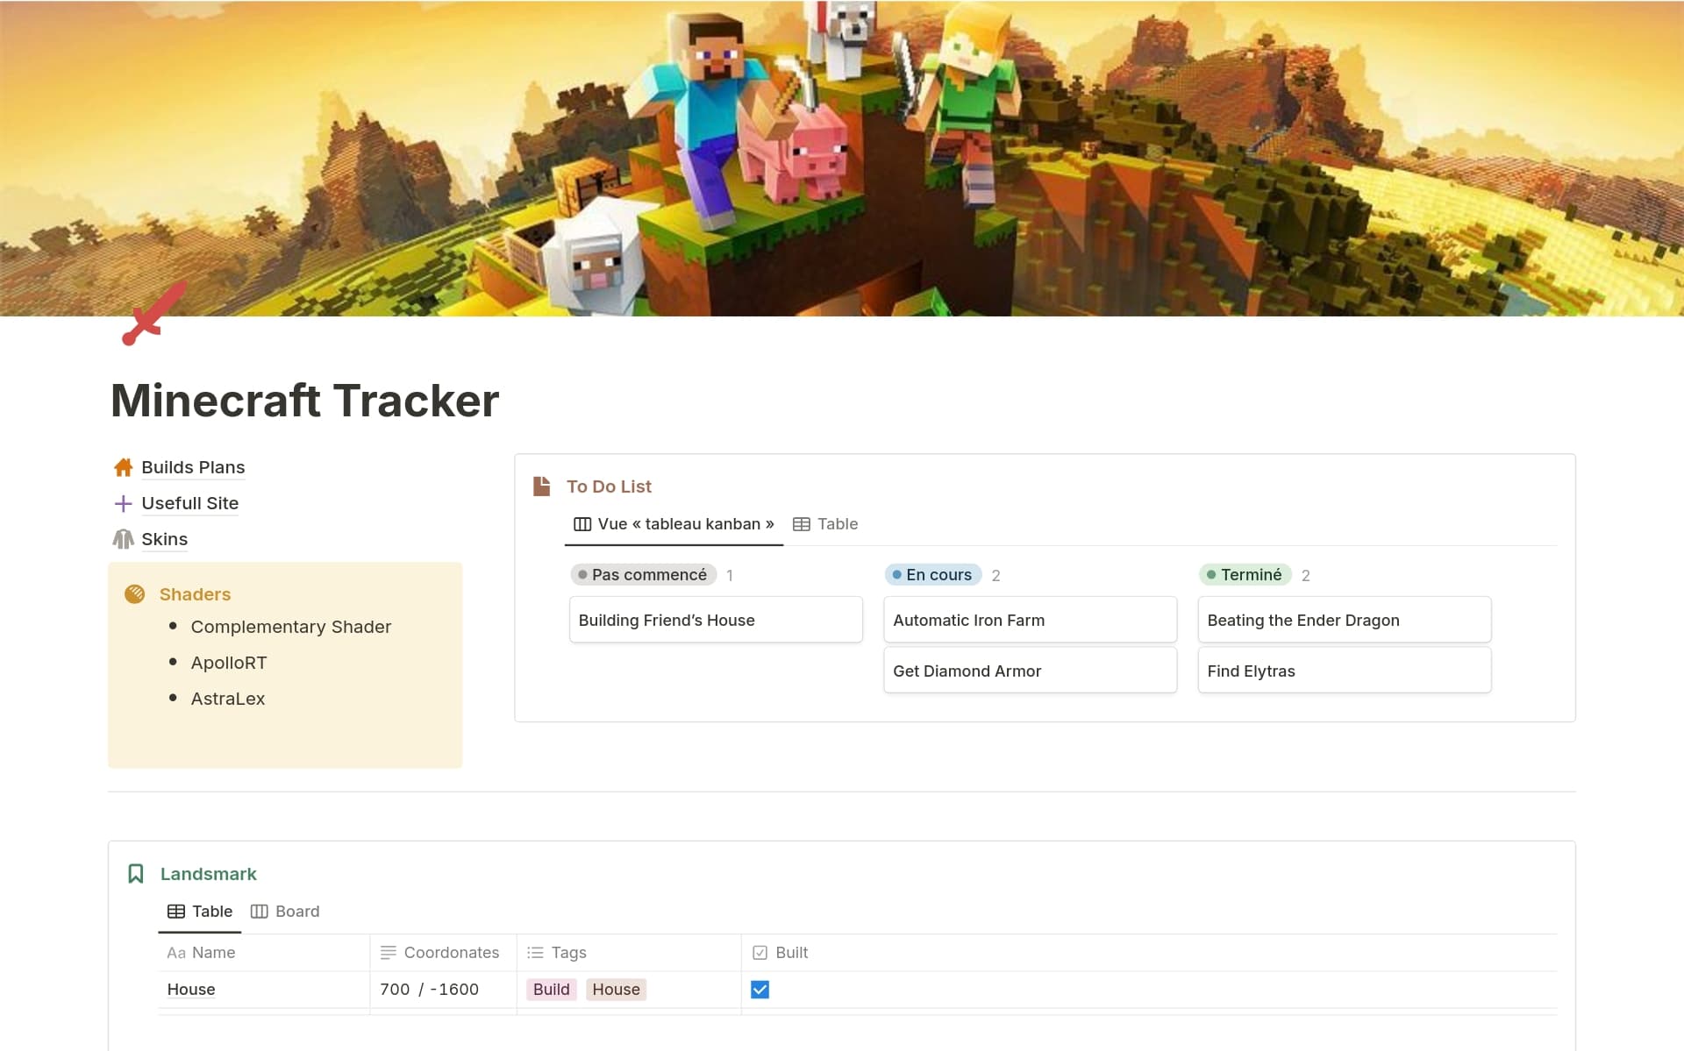Viewport: 1684px width, 1051px height.
Task: Uncheck the Built checkbox for House
Action: 760,990
